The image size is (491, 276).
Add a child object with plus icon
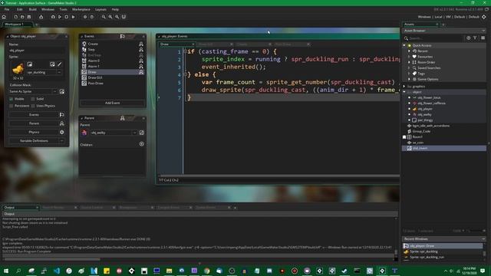coord(141,144)
